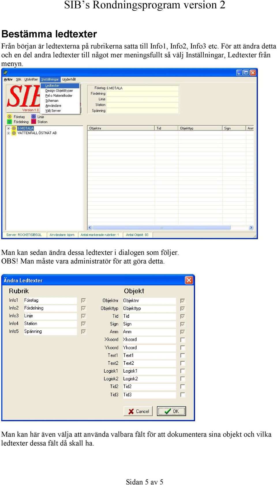This screenshot has height=485, width=277.
Task: Enable the Ykoord checkbox
Action: click(x=183, y=348)
